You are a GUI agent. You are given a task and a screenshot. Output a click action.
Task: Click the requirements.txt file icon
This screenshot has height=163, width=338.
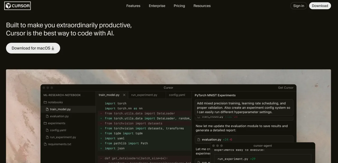tap(45, 144)
